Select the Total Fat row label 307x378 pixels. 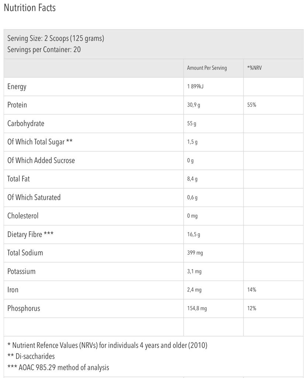[x=18, y=179]
